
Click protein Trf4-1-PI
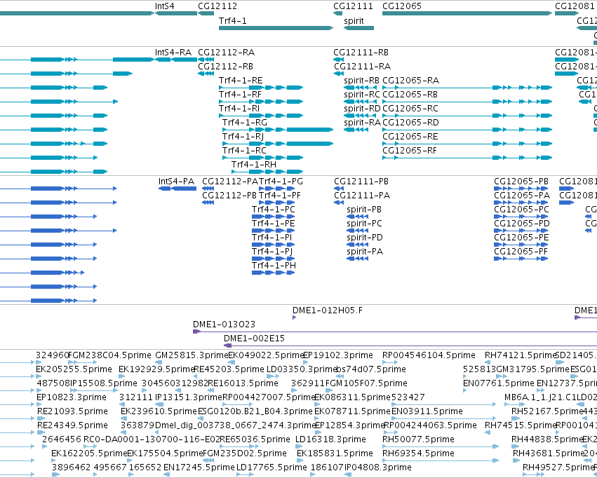[x=274, y=245]
